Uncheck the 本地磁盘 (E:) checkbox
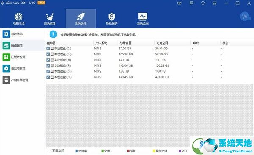Viewport: 254px width, 155px height. [48, 60]
